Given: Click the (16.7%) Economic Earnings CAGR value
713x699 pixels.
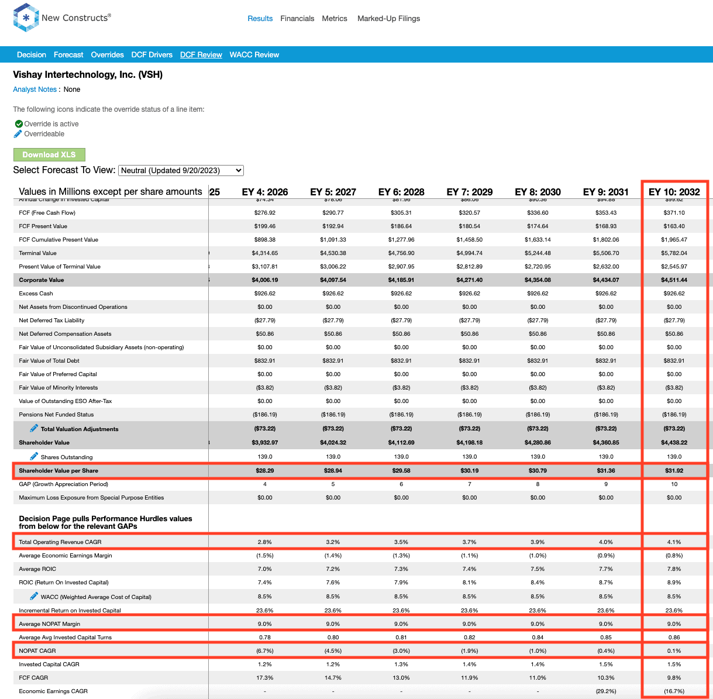Looking at the screenshot, I should pos(674,691).
